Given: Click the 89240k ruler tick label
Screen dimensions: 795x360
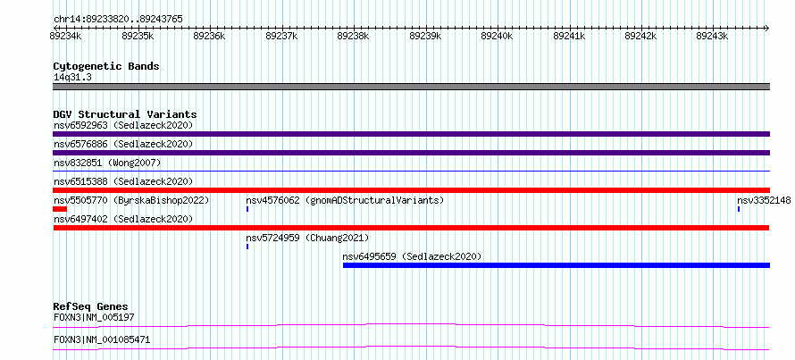Looking at the screenshot, I should coord(497,36).
